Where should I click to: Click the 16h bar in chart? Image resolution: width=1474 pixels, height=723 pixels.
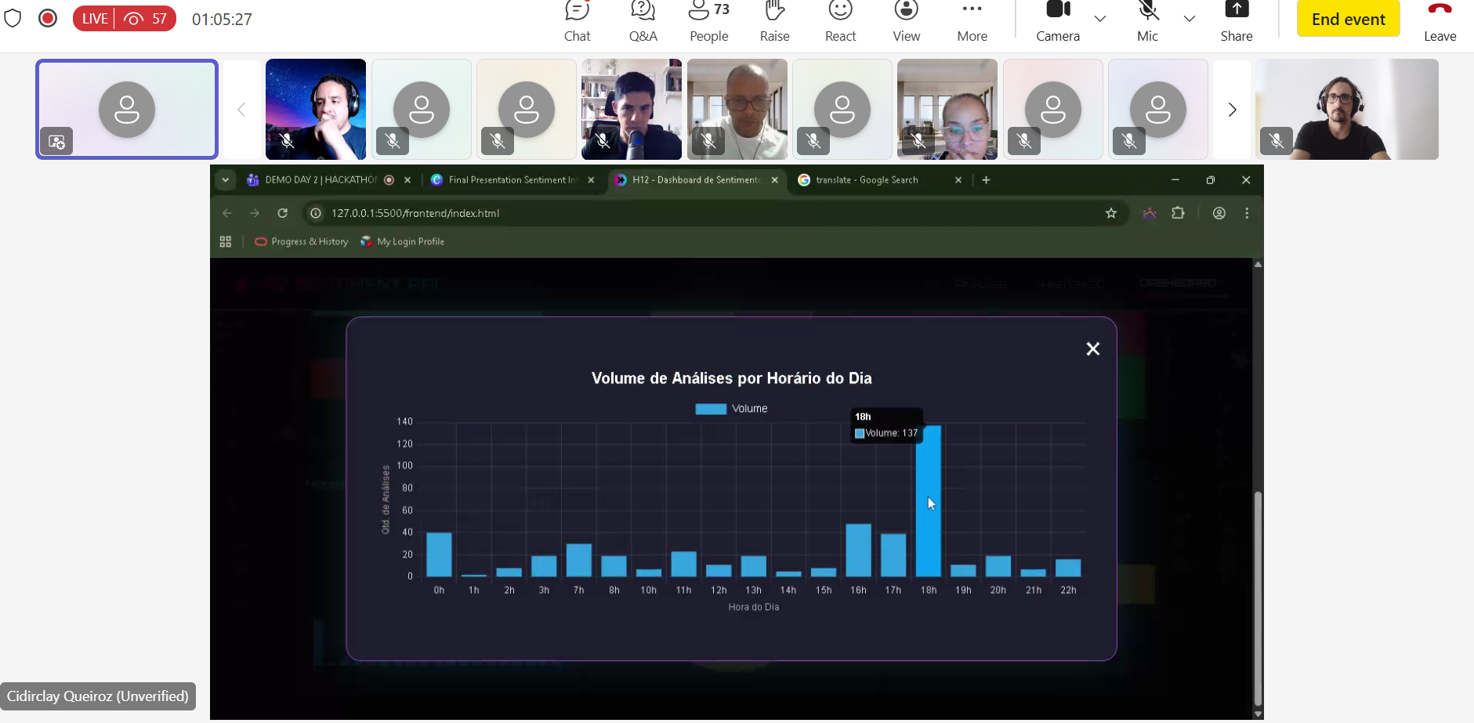(858, 550)
